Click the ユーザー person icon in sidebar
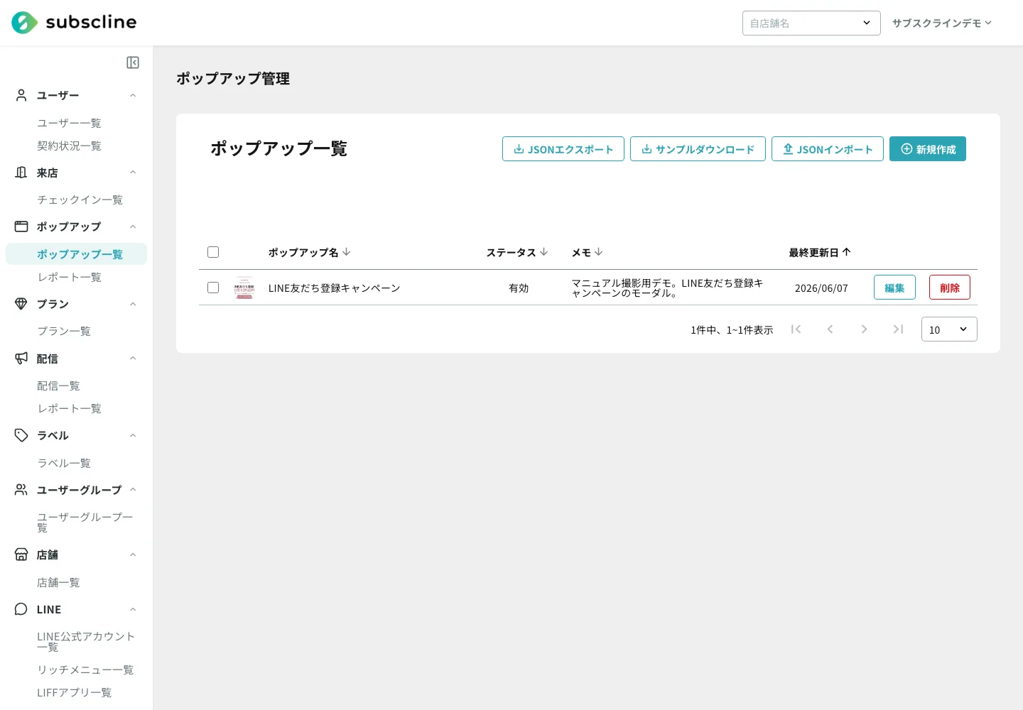This screenshot has width=1023, height=710. pos(21,95)
